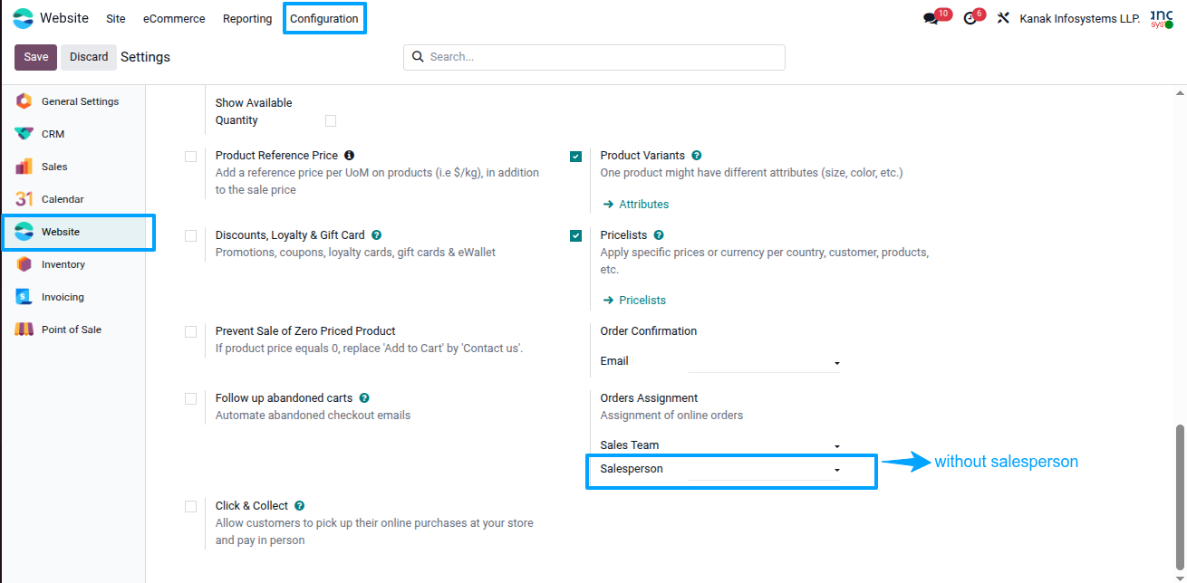
Task: Open Click & Collect help icon
Action: [x=299, y=506]
